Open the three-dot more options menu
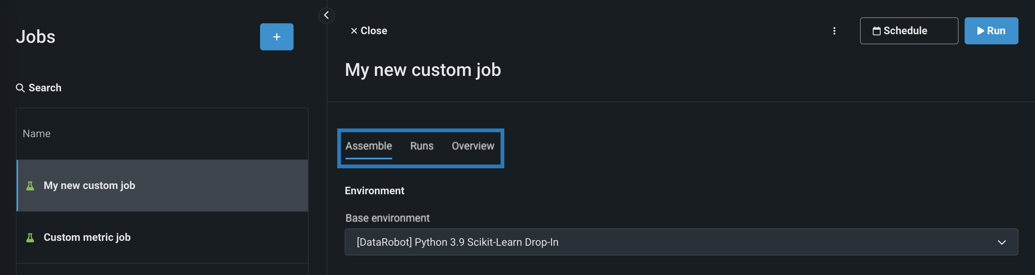The height and width of the screenshot is (275, 1035). click(834, 31)
